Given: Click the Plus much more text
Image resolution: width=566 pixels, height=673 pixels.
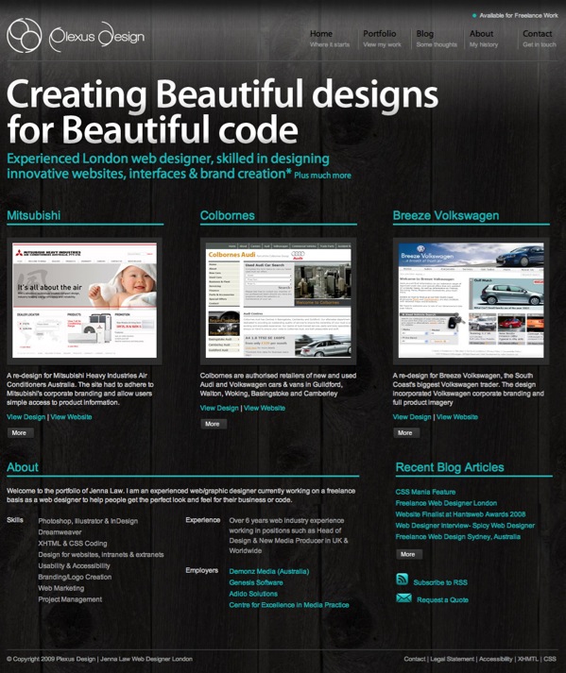Looking at the screenshot, I should pyautogui.click(x=322, y=176).
